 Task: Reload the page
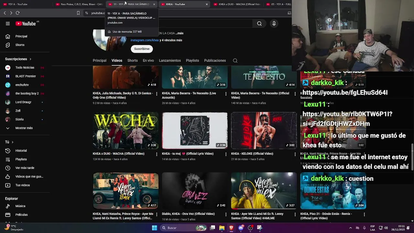click(x=17, y=13)
